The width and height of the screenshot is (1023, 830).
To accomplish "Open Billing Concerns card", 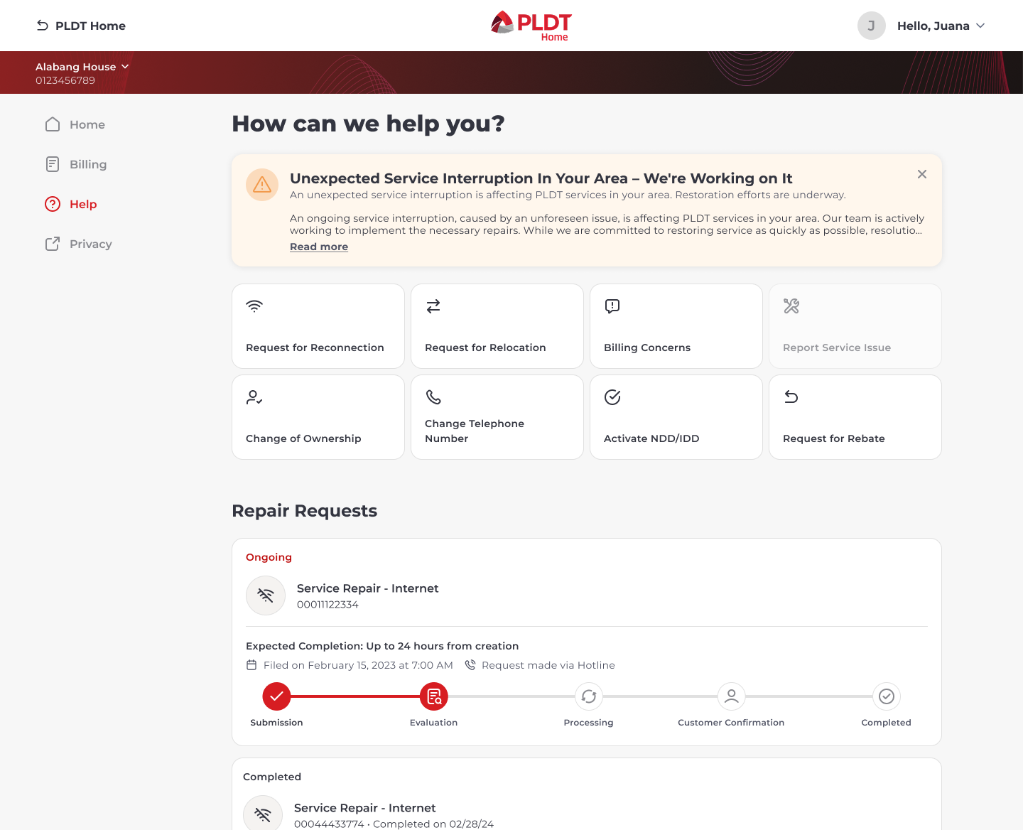I will pos(676,326).
